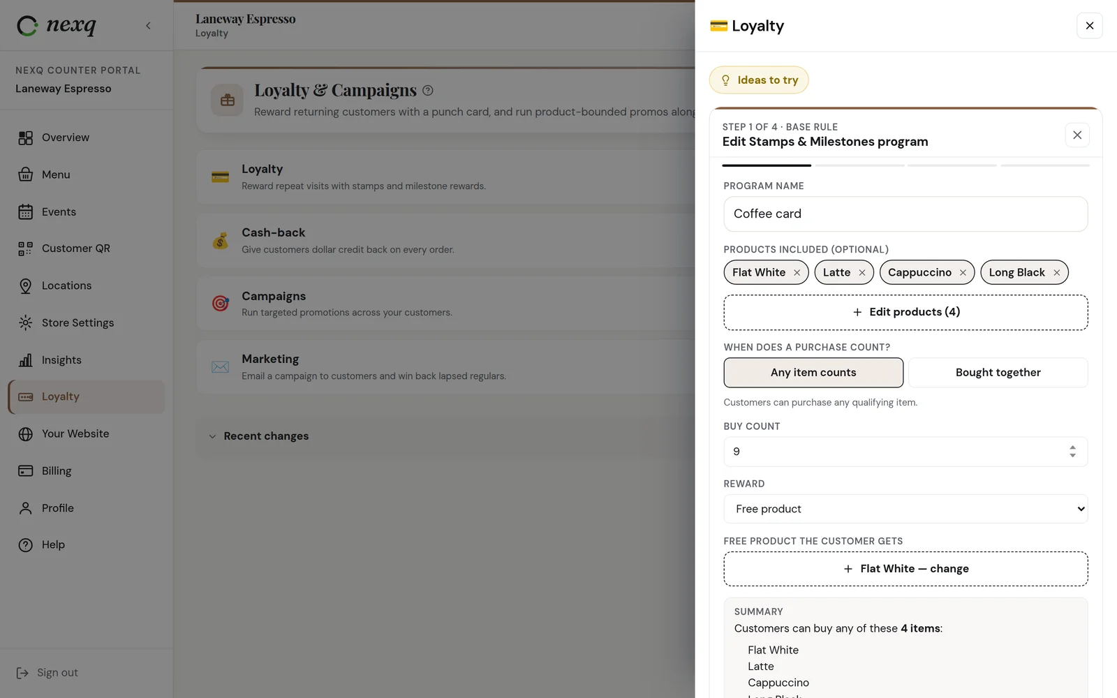The image size is (1117, 698).
Task: Close the Edit Stamps & Milestones step card
Action: coord(1077,135)
